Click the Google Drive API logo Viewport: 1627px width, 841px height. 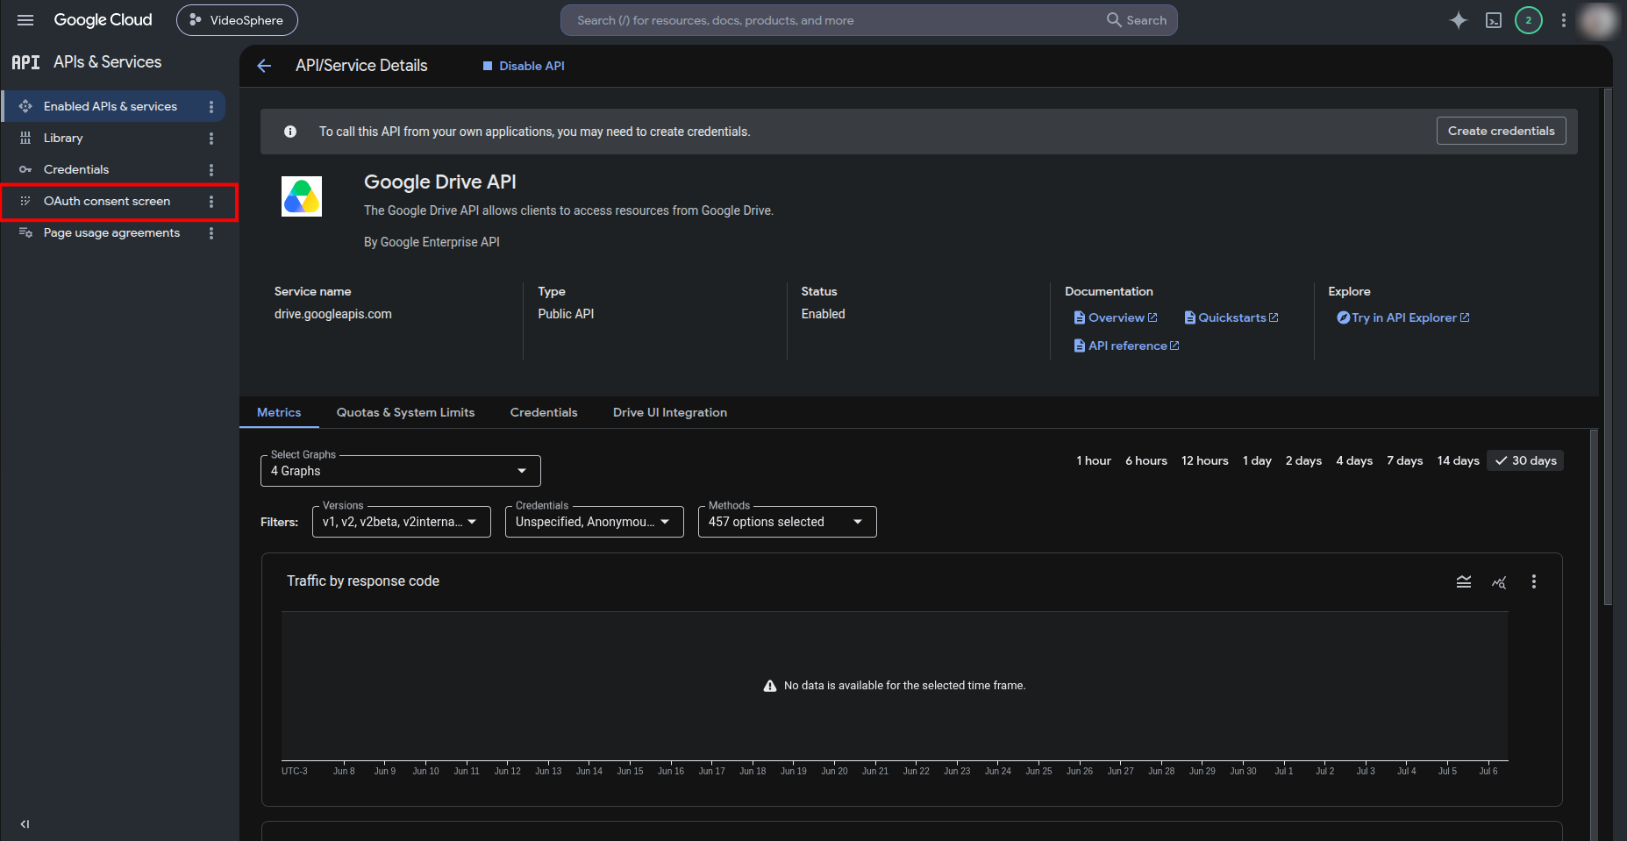(302, 196)
